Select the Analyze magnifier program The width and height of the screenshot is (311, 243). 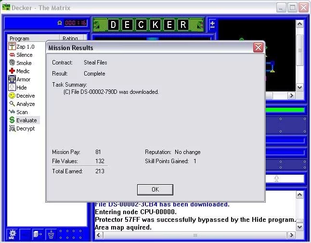pos(13,104)
